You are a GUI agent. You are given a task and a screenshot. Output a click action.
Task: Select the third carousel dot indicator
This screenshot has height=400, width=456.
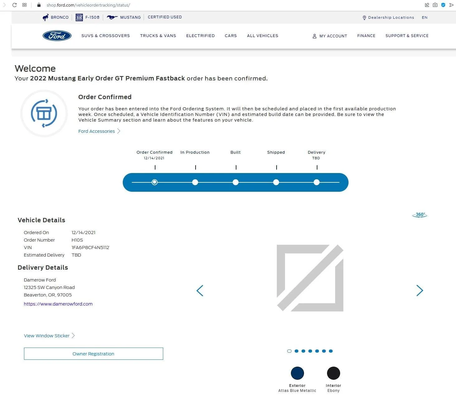(x=303, y=351)
